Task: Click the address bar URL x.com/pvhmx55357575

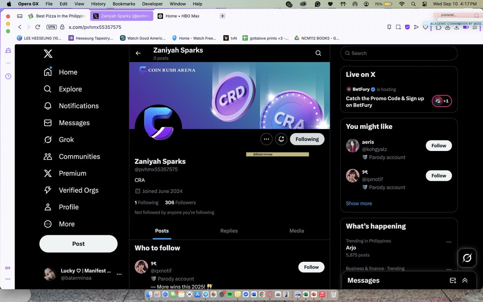Action: tap(95, 27)
